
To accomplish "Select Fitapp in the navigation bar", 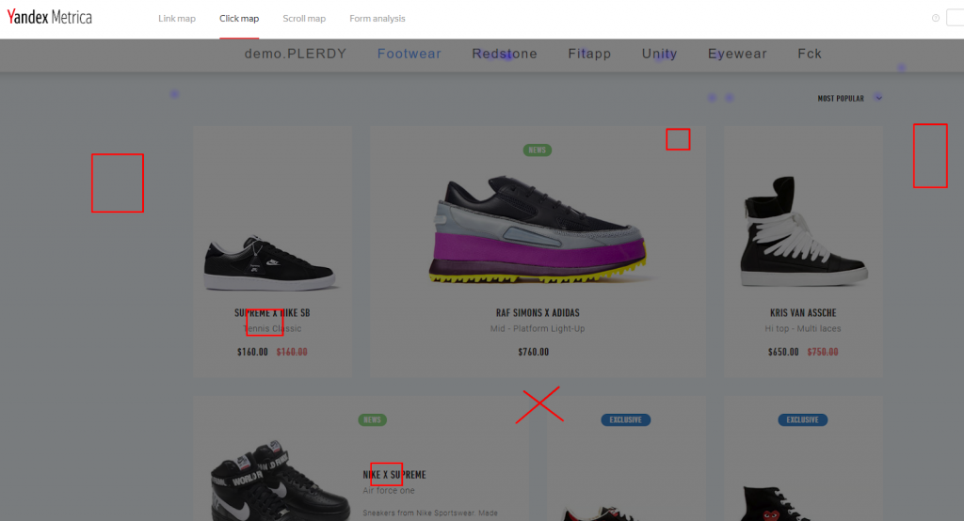I will pos(589,54).
